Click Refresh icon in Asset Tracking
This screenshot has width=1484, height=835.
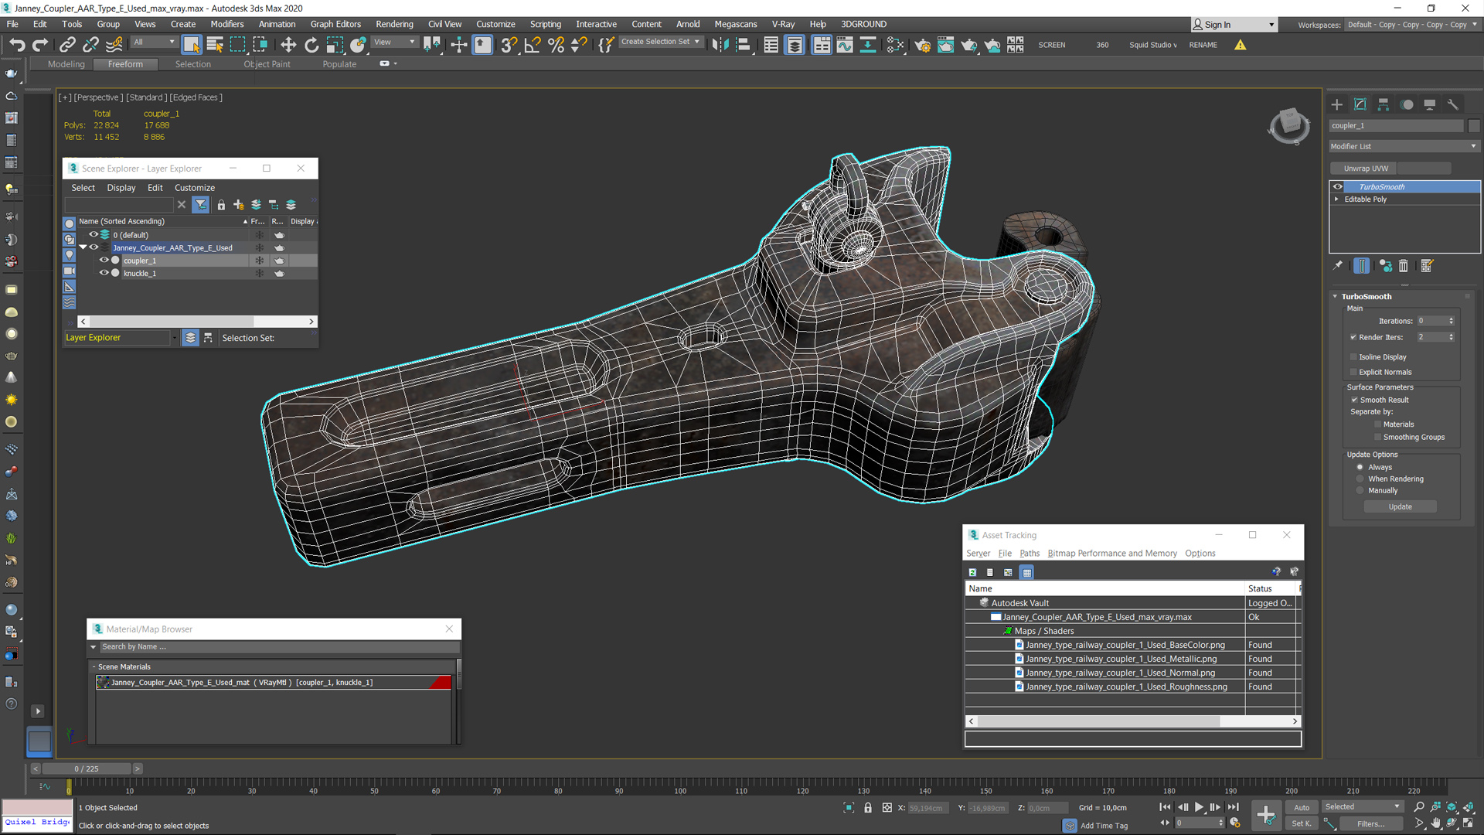click(972, 572)
